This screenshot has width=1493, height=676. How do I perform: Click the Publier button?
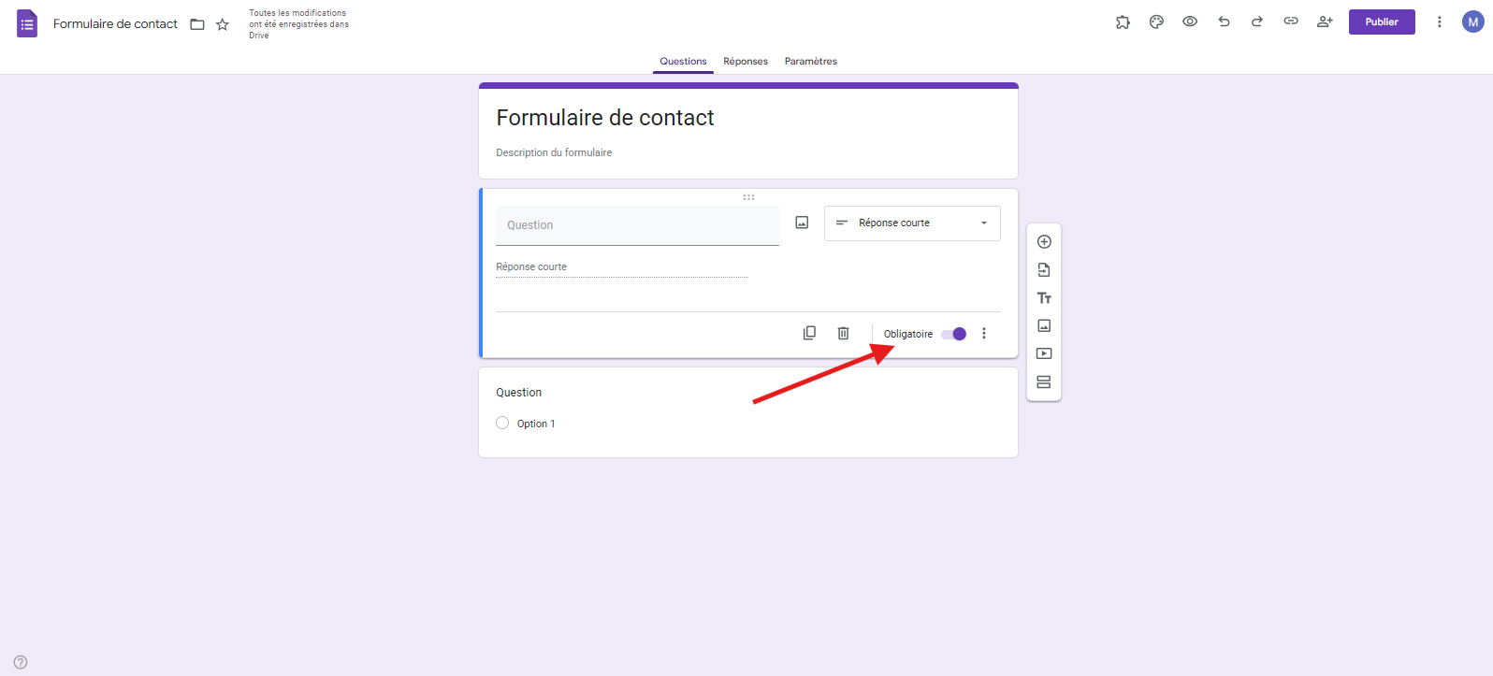pyautogui.click(x=1382, y=22)
